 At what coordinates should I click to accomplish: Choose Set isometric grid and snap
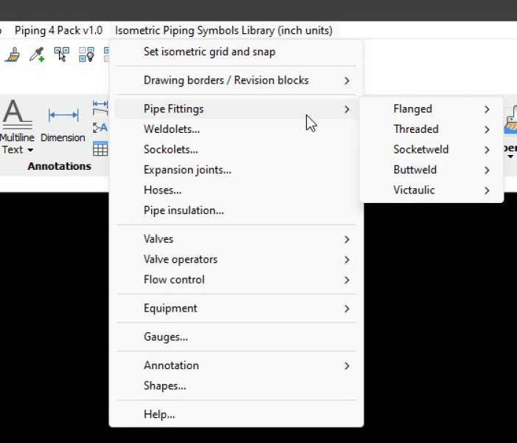236,52
